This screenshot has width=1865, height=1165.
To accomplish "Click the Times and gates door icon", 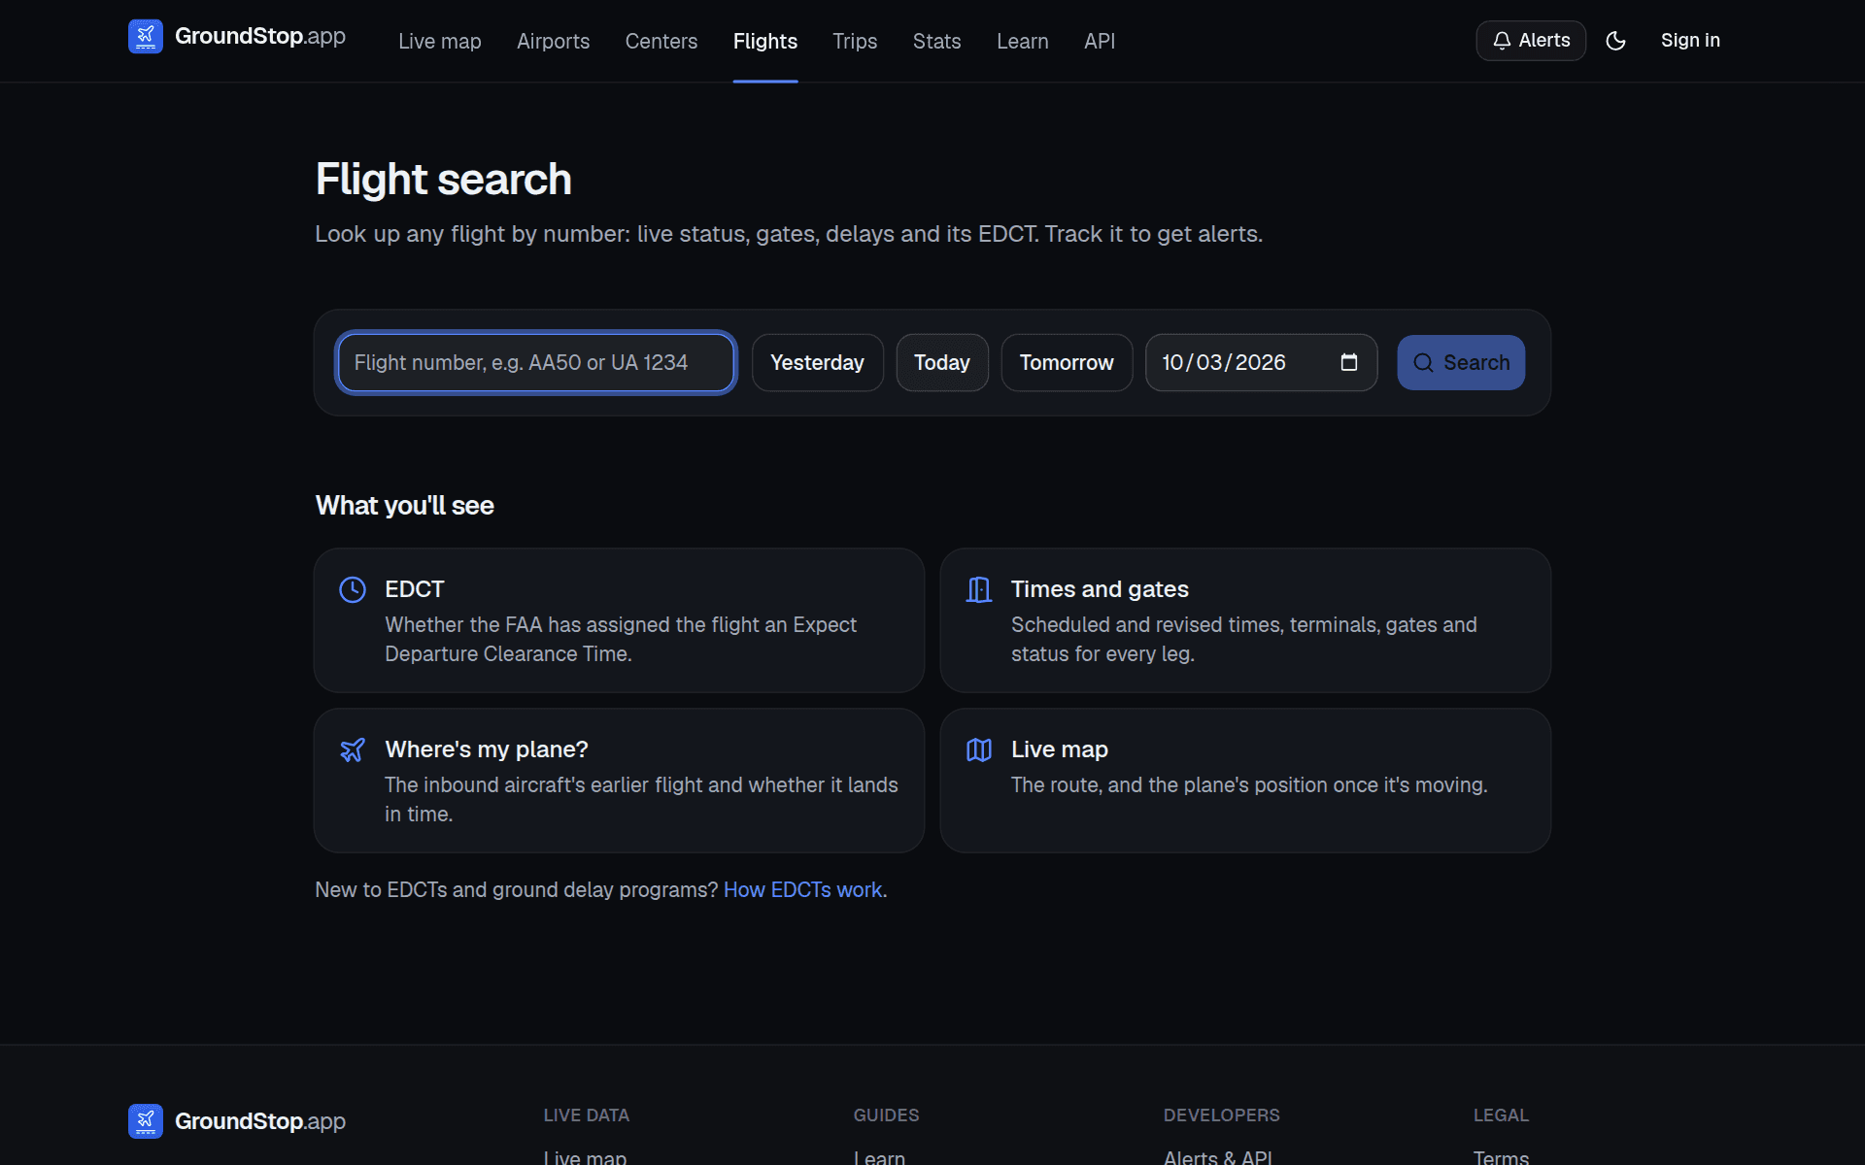I will tap(979, 589).
